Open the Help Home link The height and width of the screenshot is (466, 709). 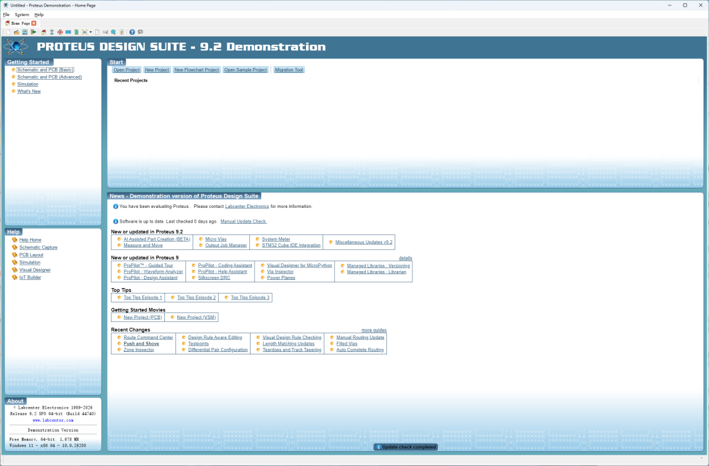(x=30, y=240)
